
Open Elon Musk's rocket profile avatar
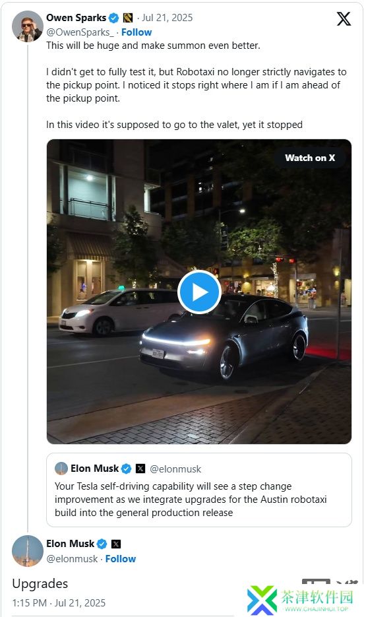coord(28,551)
